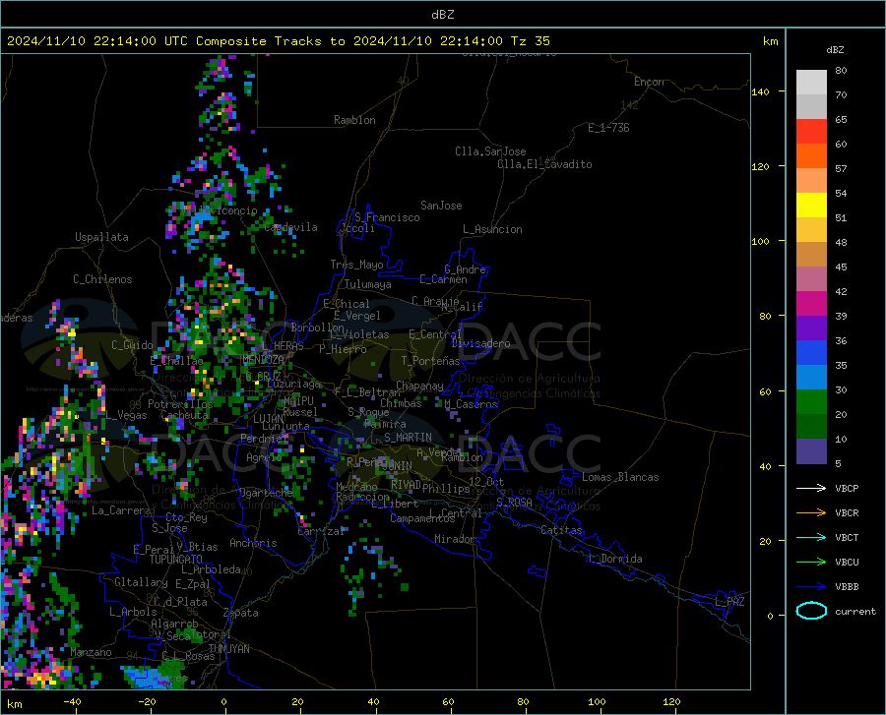
Task: Click the orange 57 dBZ swatch
Action: pos(811,156)
